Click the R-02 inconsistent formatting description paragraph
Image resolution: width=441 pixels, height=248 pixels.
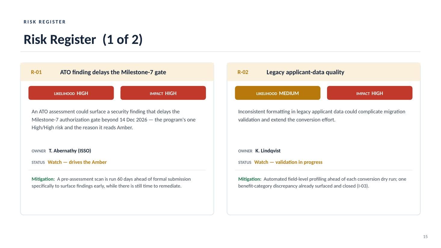coord(322,115)
